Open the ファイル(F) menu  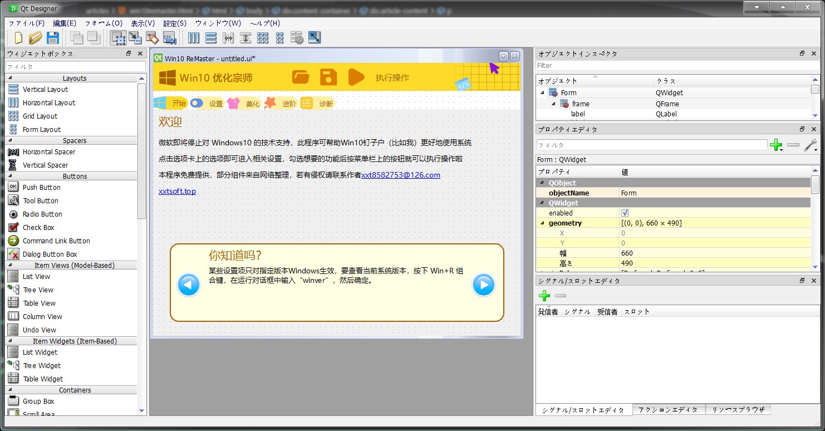point(26,23)
